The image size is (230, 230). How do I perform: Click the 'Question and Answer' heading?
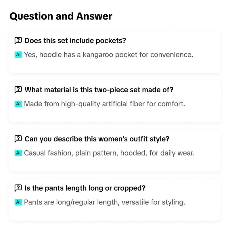point(61,16)
